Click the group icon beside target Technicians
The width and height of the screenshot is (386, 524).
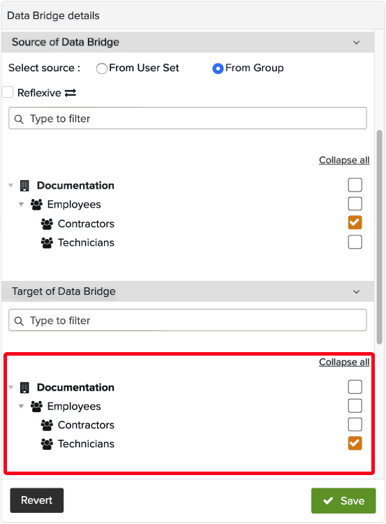tap(47, 444)
